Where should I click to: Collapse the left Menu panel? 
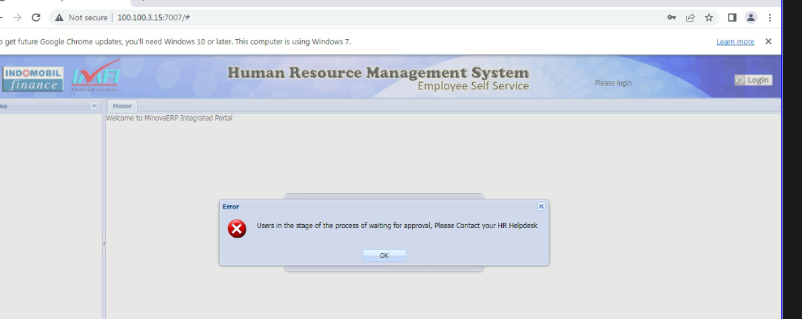95,106
